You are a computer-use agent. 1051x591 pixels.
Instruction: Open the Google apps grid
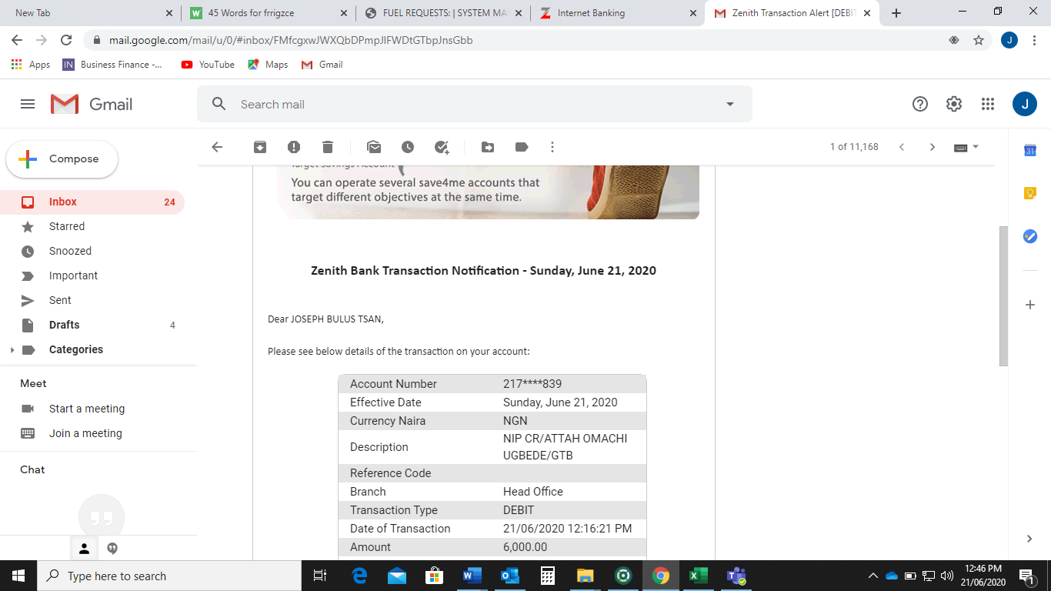[988, 104]
